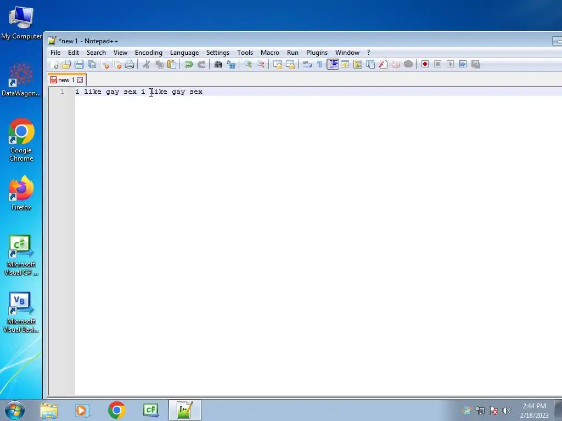Open the Document List panel icon
Image resolution: width=562 pixels, height=421 pixels.
tap(370, 65)
